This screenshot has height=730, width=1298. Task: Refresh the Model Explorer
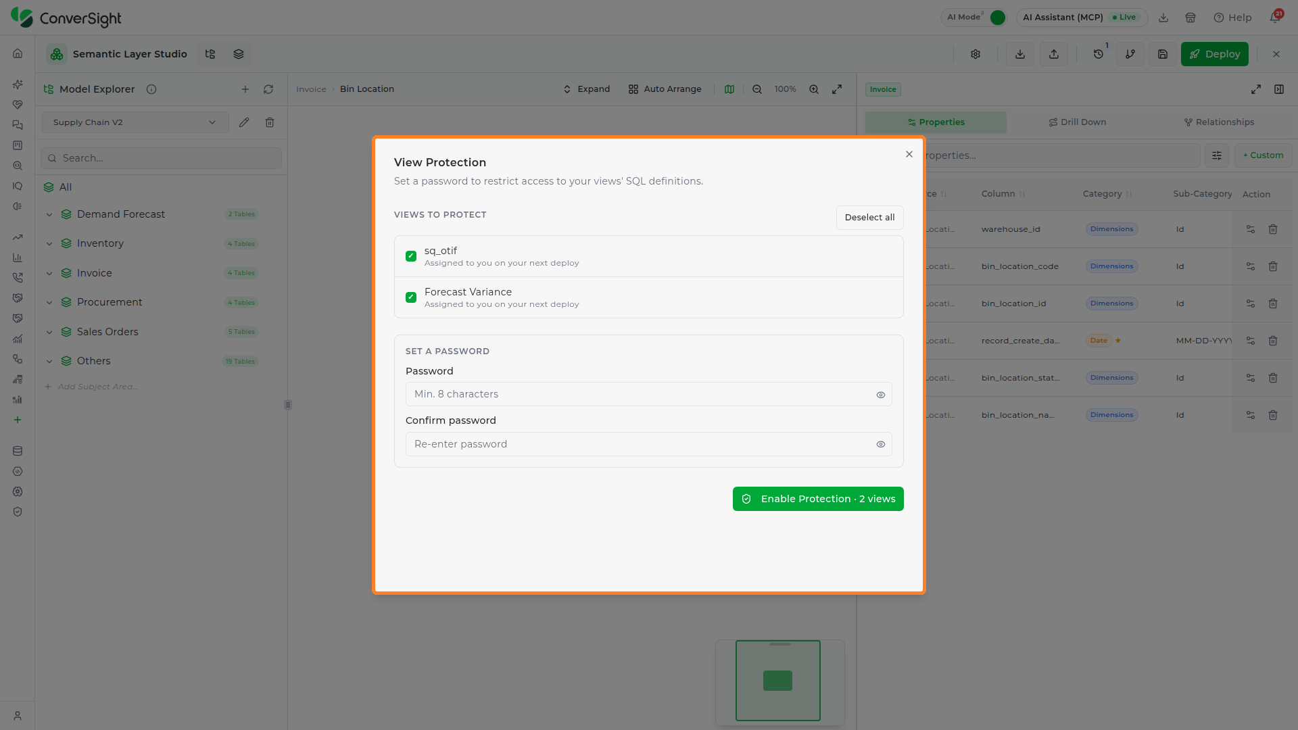(268, 89)
